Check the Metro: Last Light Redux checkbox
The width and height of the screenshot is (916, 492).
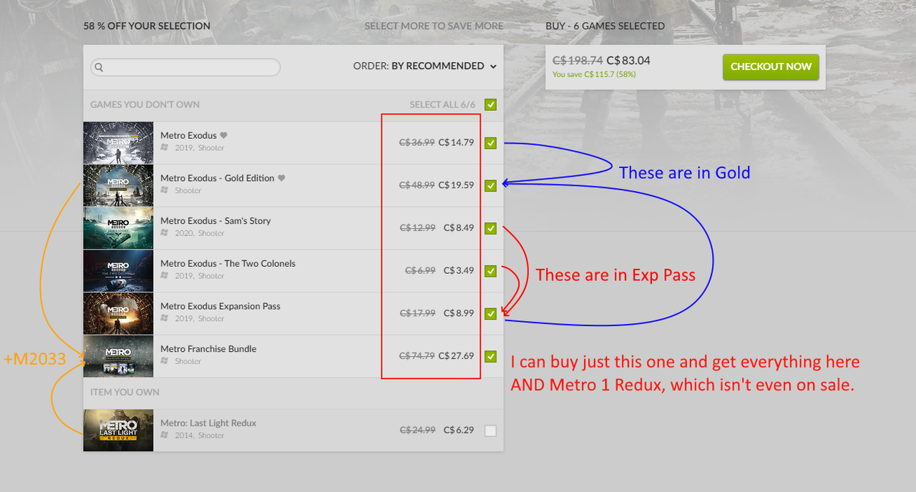[490, 431]
